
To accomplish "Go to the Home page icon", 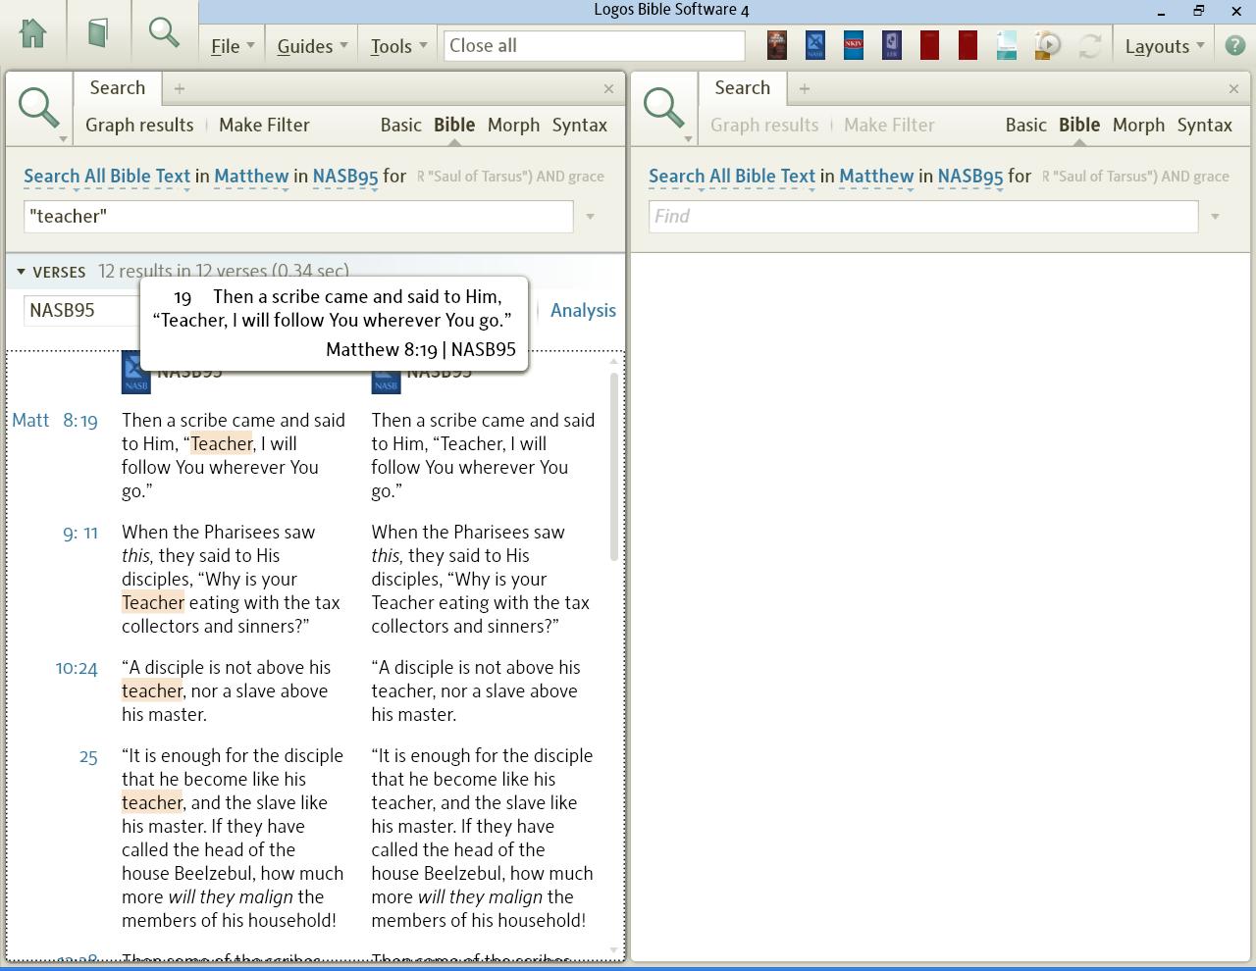I will 33,33.
